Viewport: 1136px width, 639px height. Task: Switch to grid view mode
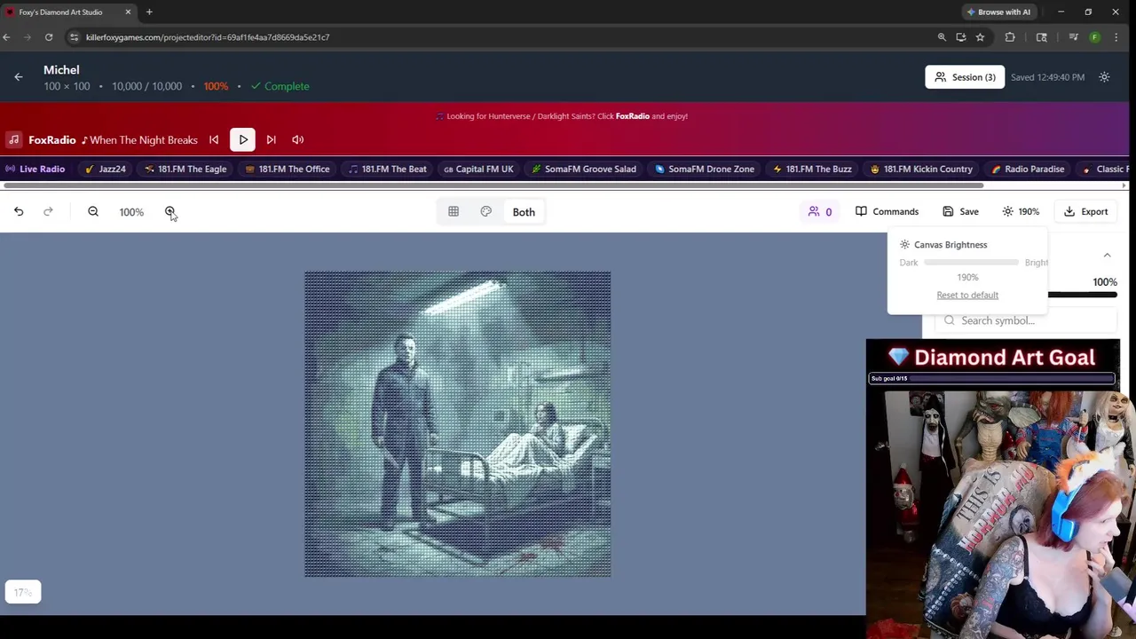(454, 211)
